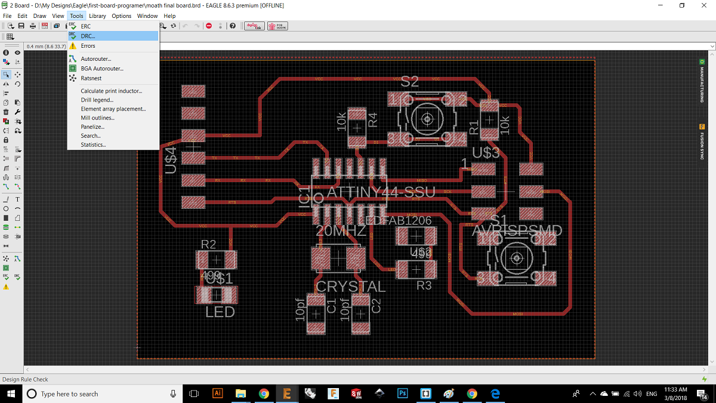Screen dimensions: 716x403
Task: Click the DRC icon in left sidebar
Action: (17, 277)
